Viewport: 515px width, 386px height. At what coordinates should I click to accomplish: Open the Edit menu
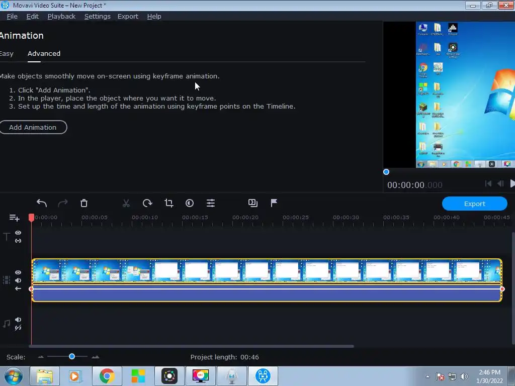[33, 17]
